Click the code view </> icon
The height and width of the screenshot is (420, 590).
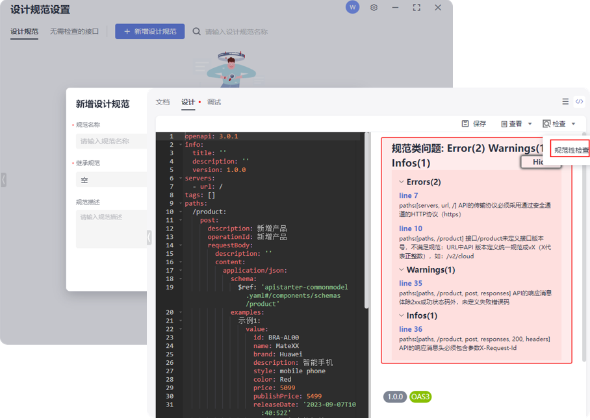pyautogui.click(x=579, y=101)
